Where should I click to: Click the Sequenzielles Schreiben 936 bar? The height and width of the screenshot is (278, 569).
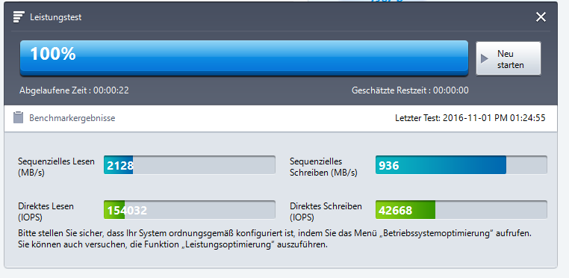point(461,165)
